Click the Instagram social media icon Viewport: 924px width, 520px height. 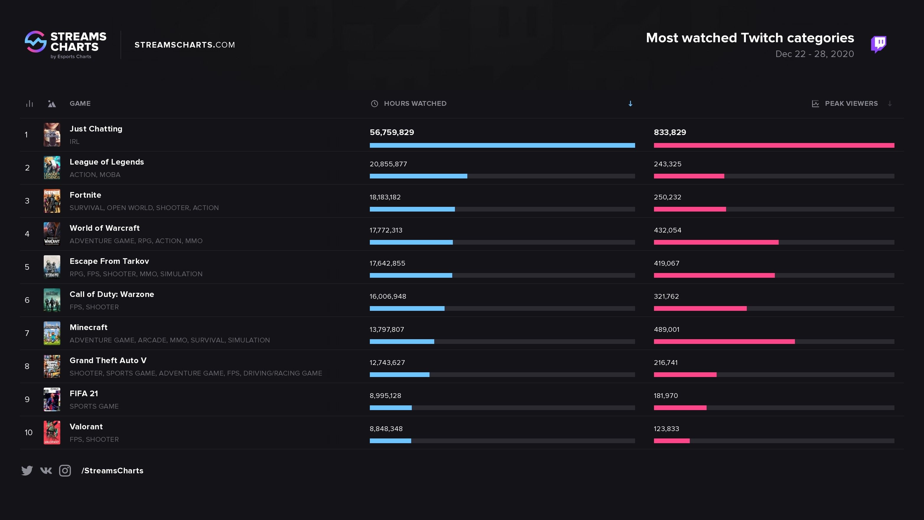tap(65, 470)
